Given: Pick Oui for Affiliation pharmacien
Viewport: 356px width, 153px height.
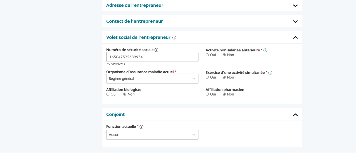Looking at the screenshot, I should point(207,94).
